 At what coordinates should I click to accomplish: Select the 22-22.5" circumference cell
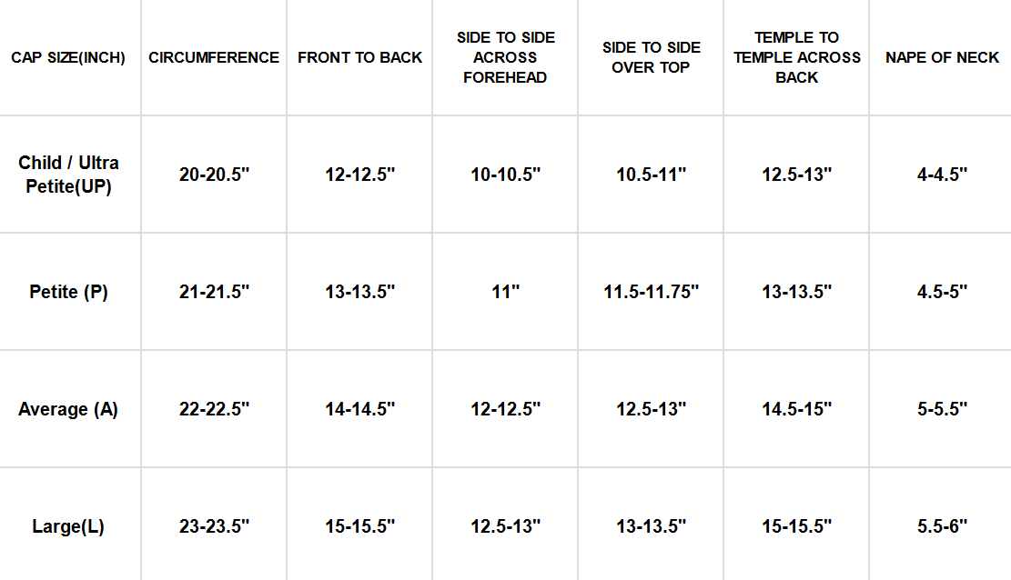click(214, 409)
